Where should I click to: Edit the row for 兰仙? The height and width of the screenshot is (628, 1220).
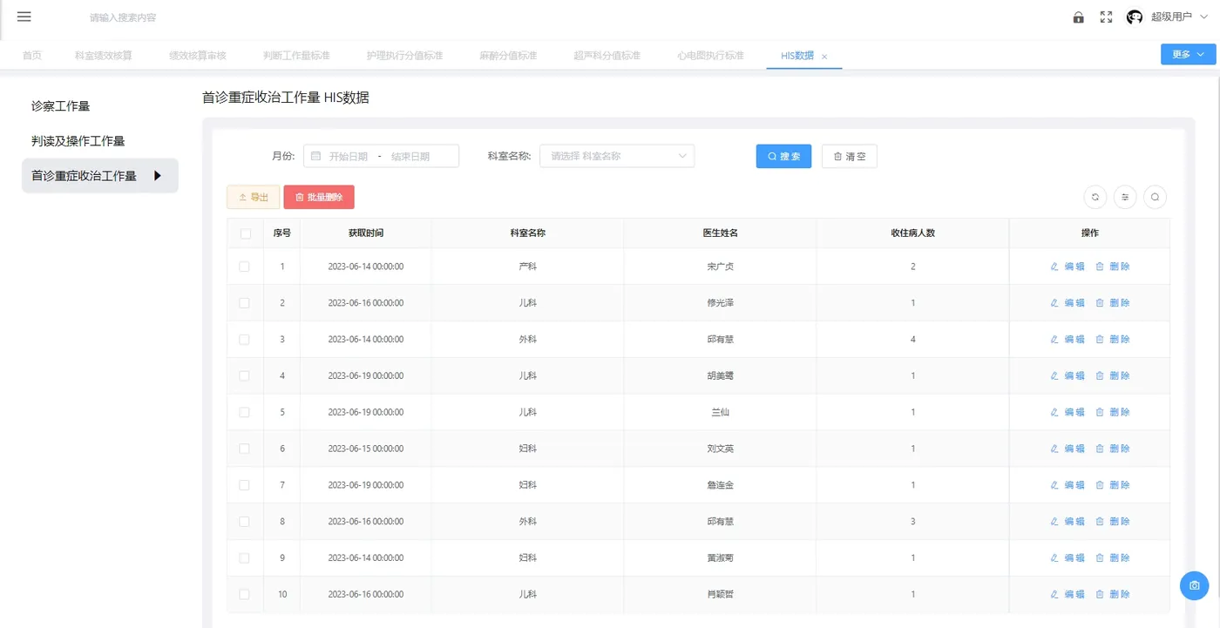1067,413
